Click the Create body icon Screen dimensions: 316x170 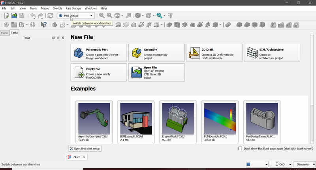pos(55,25)
